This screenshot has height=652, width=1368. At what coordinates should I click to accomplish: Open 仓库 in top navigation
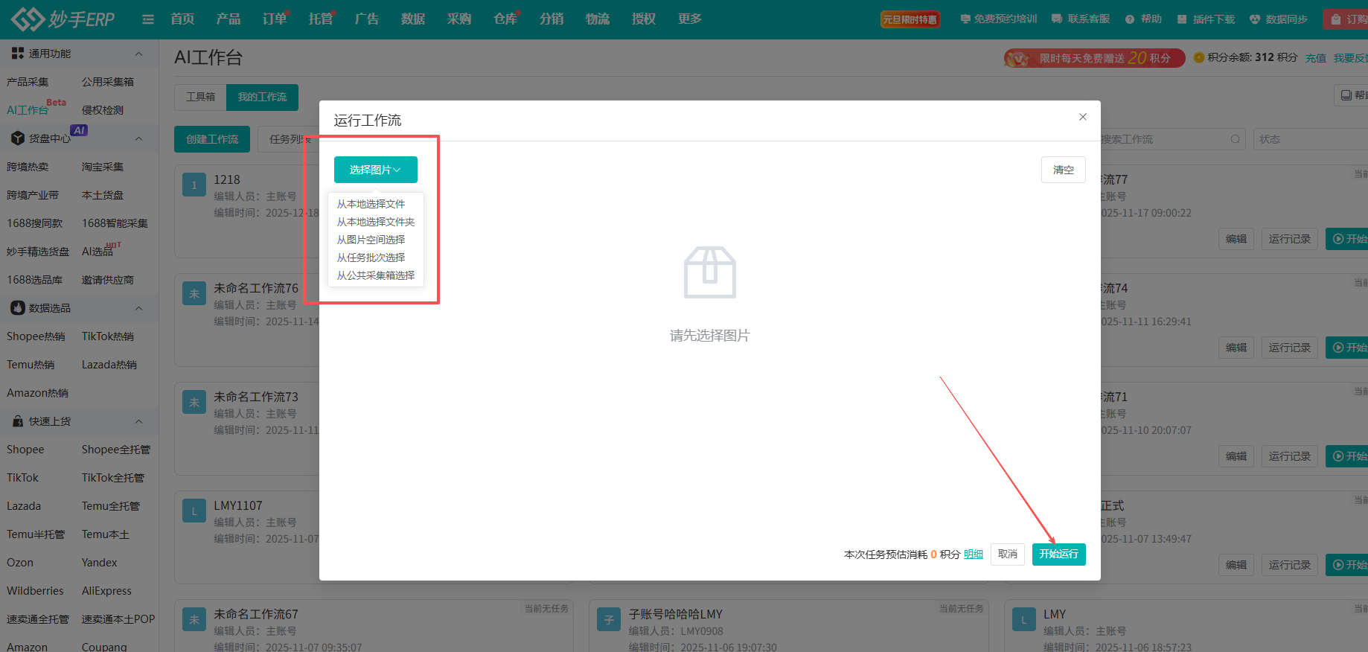(x=505, y=19)
